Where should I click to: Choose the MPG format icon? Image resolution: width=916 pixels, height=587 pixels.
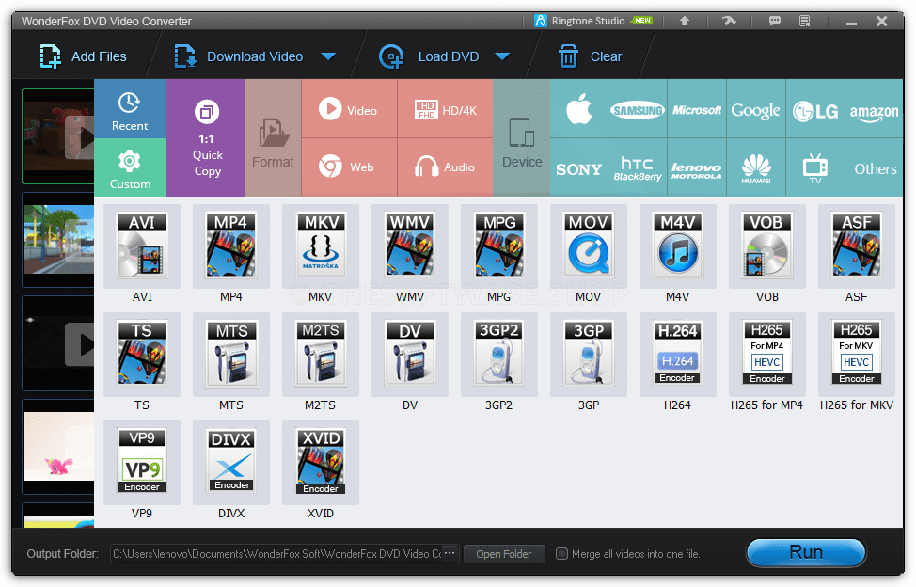[x=499, y=246]
